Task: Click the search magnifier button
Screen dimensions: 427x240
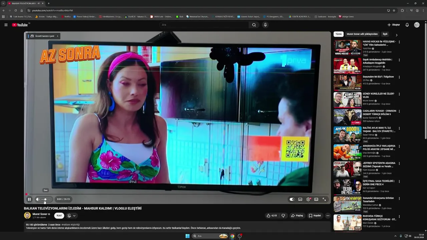Action: (x=254, y=25)
